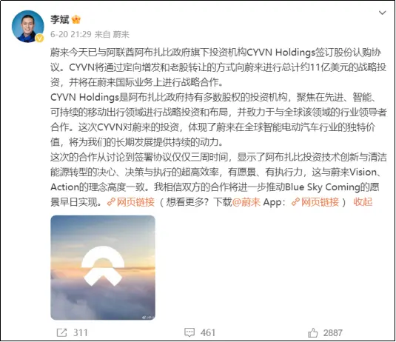
Task: Open comments via speech bubble icon
Action: click(x=189, y=332)
